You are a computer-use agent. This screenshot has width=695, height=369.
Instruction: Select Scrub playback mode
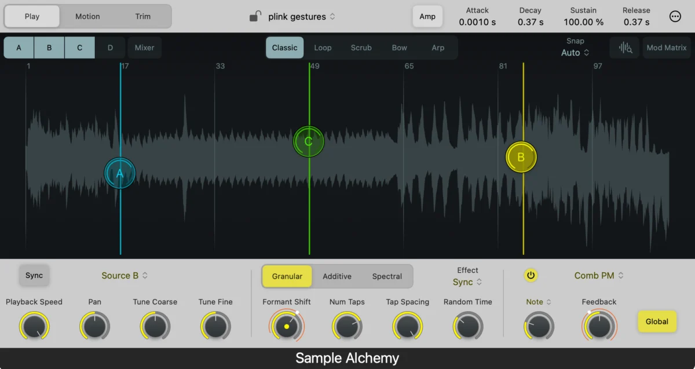(x=361, y=48)
